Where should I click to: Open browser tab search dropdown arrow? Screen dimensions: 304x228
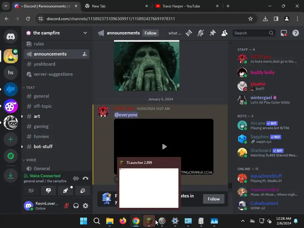pyautogui.click(x=6, y=6)
